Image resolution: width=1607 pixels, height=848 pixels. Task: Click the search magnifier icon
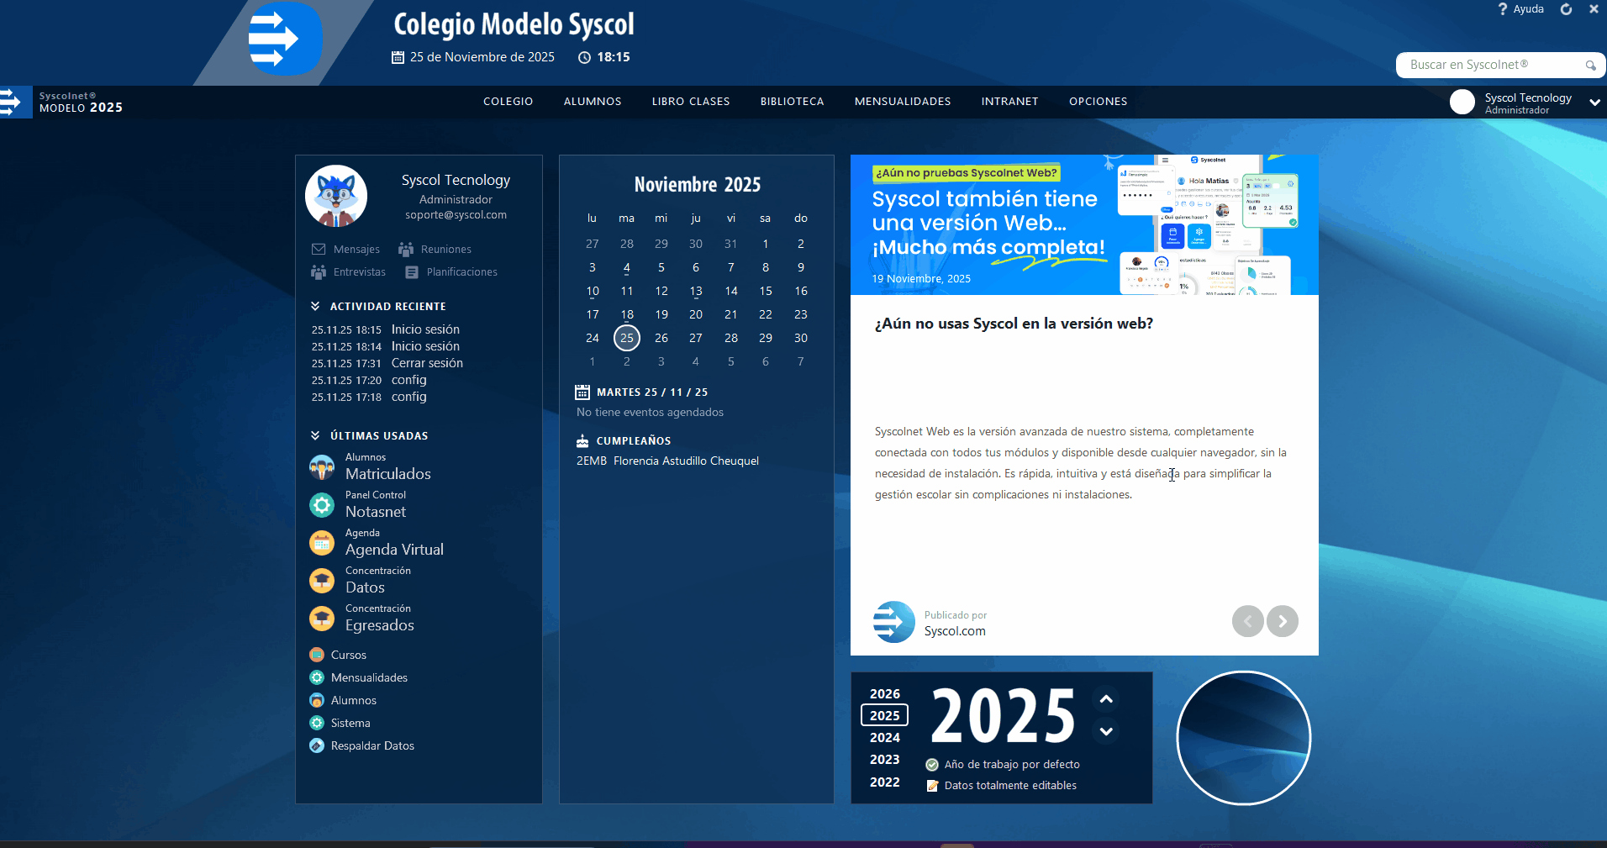point(1591,66)
